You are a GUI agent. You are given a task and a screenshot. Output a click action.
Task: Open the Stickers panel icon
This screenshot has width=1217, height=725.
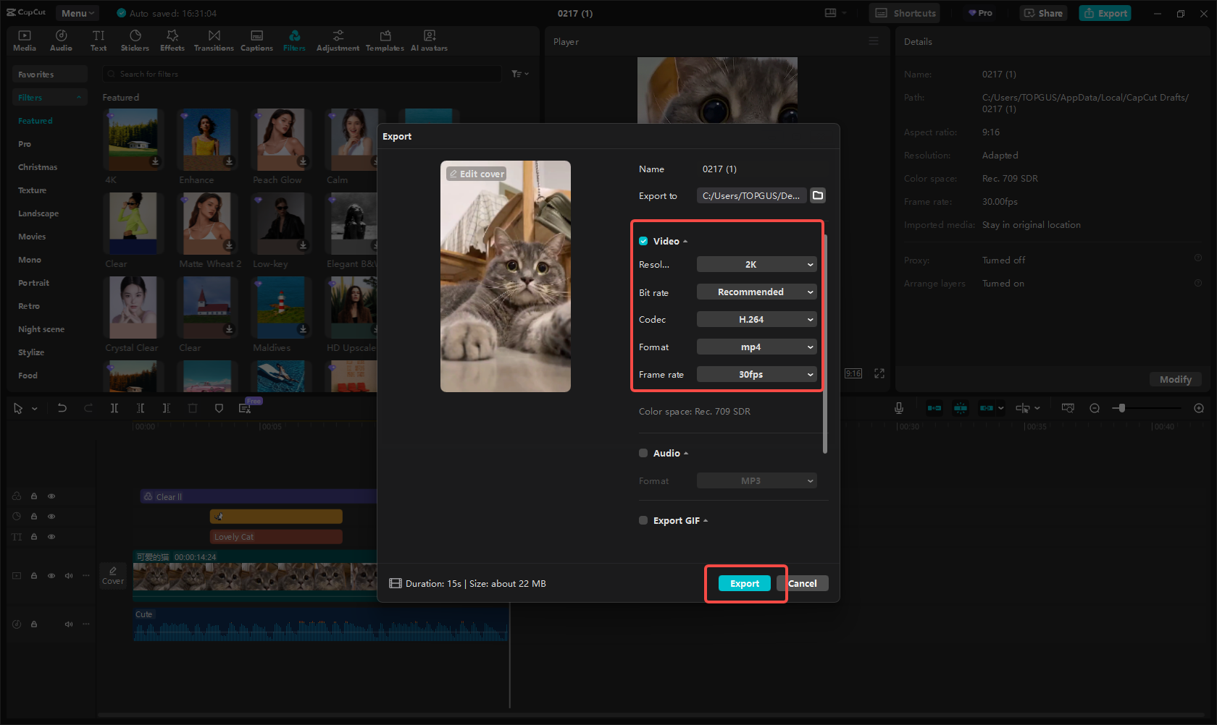click(x=135, y=41)
